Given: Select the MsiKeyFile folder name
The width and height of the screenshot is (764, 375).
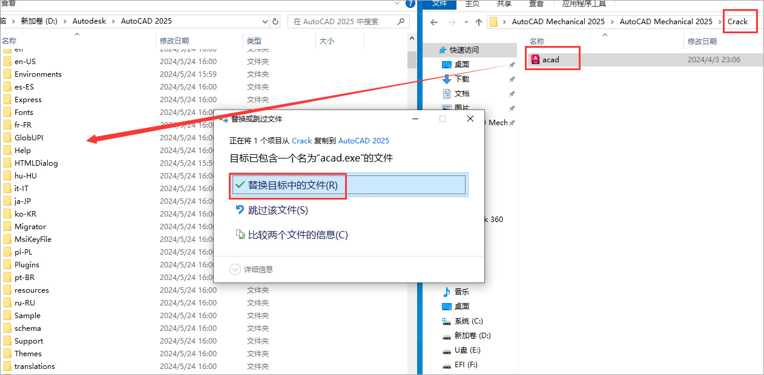Looking at the screenshot, I should pyautogui.click(x=33, y=239).
